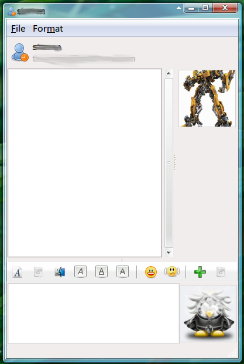Viewport: 244px width, 364px height.
Task: Open the File menu
Action: pyautogui.click(x=18, y=29)
